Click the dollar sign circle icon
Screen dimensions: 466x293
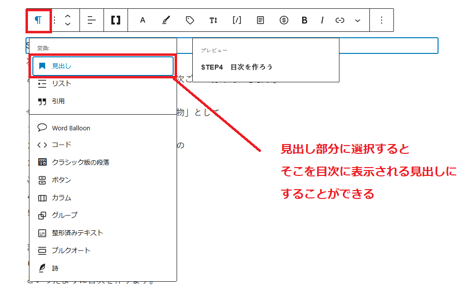click(284, 20)
